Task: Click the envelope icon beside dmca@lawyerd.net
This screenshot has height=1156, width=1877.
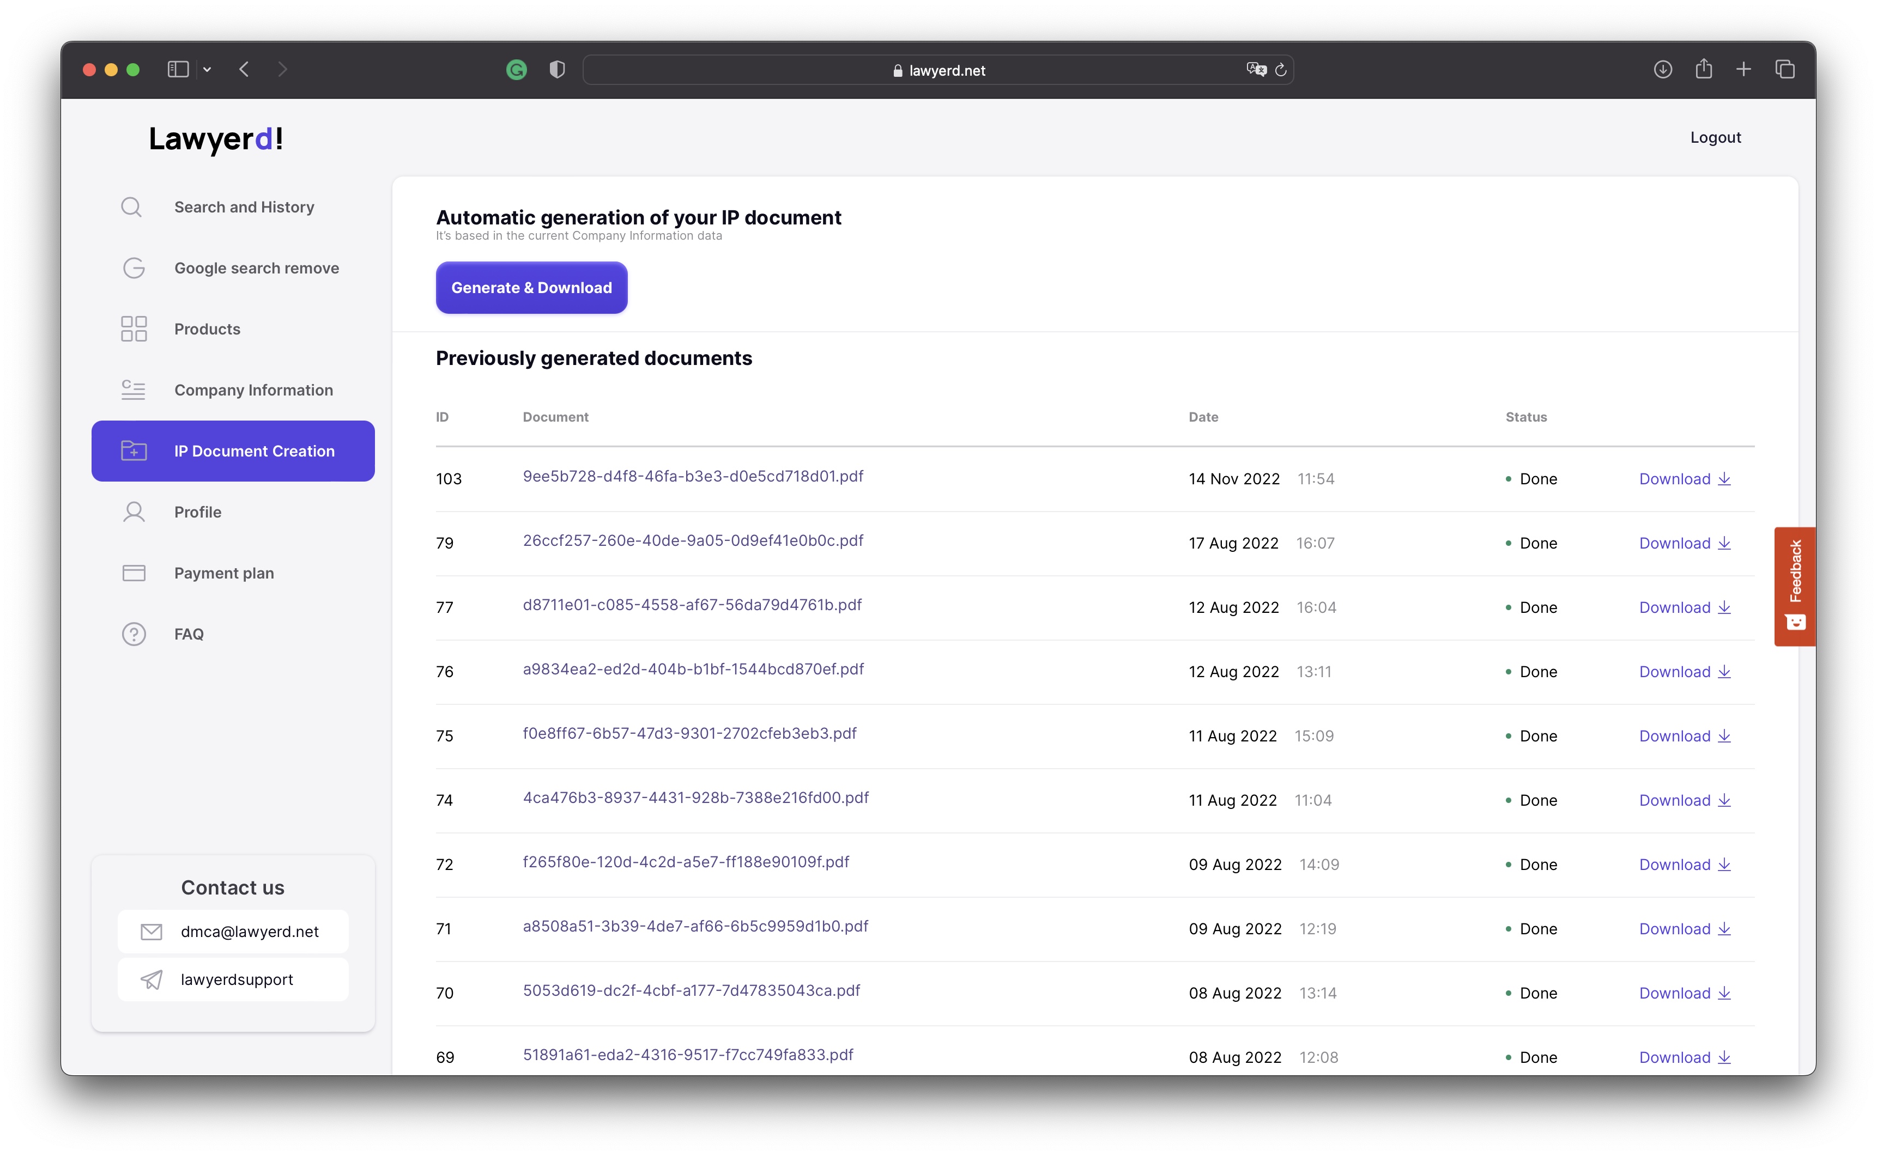Action: click(x=150, y=931)
